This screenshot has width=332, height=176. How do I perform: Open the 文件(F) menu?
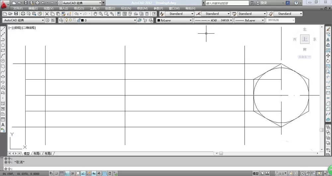pyautogui.click(x=18, y=9)
